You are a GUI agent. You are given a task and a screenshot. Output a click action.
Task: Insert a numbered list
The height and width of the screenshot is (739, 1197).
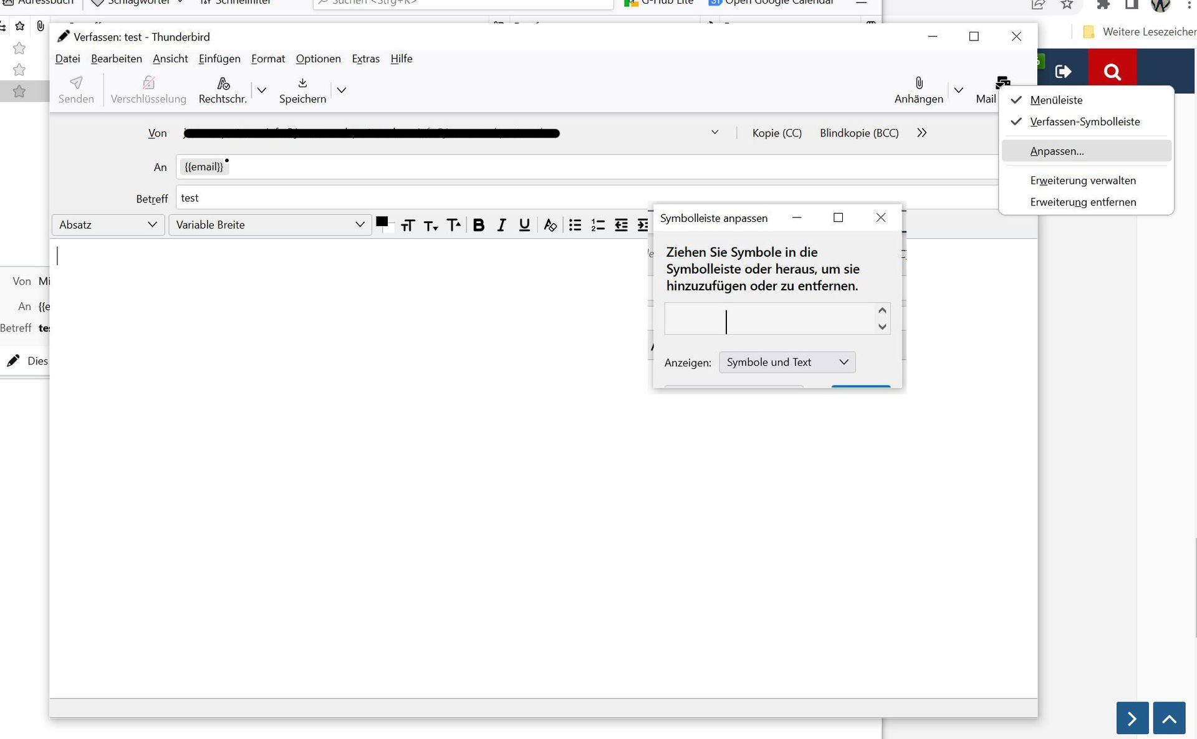(598, 225)
